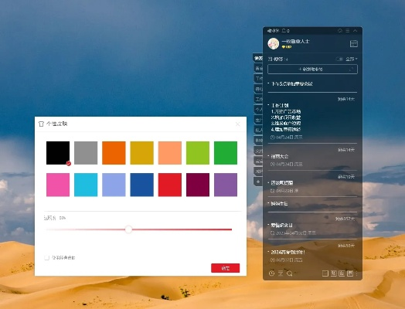
Task: Click the VIP badge under the username
Action: point(287,47)
